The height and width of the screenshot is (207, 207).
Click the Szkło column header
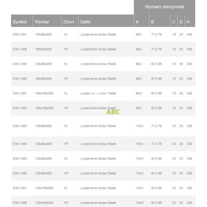[86, 22]
